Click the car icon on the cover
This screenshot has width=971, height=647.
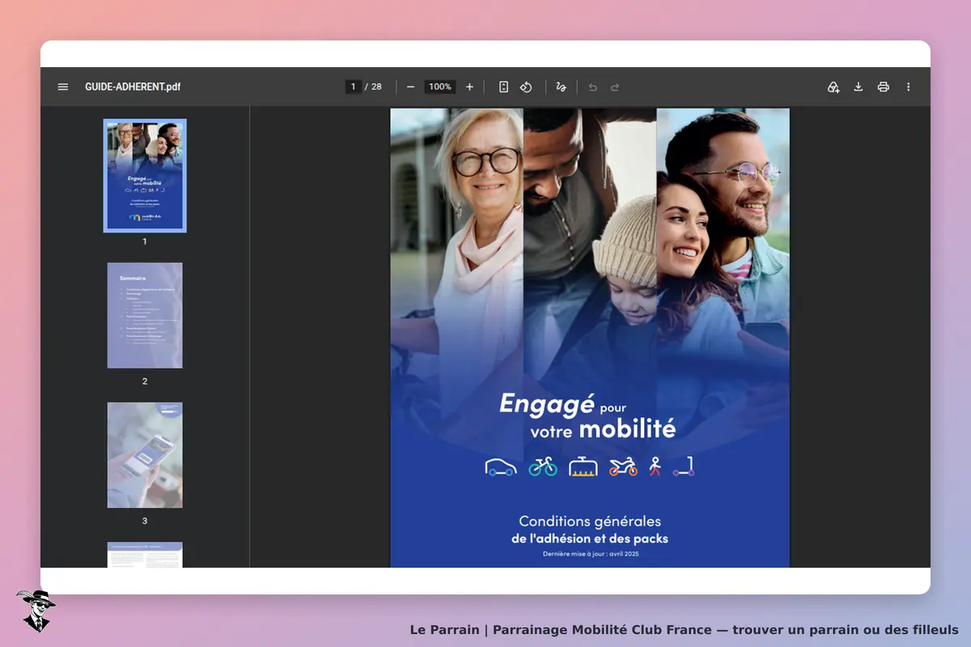click(501, 467)
